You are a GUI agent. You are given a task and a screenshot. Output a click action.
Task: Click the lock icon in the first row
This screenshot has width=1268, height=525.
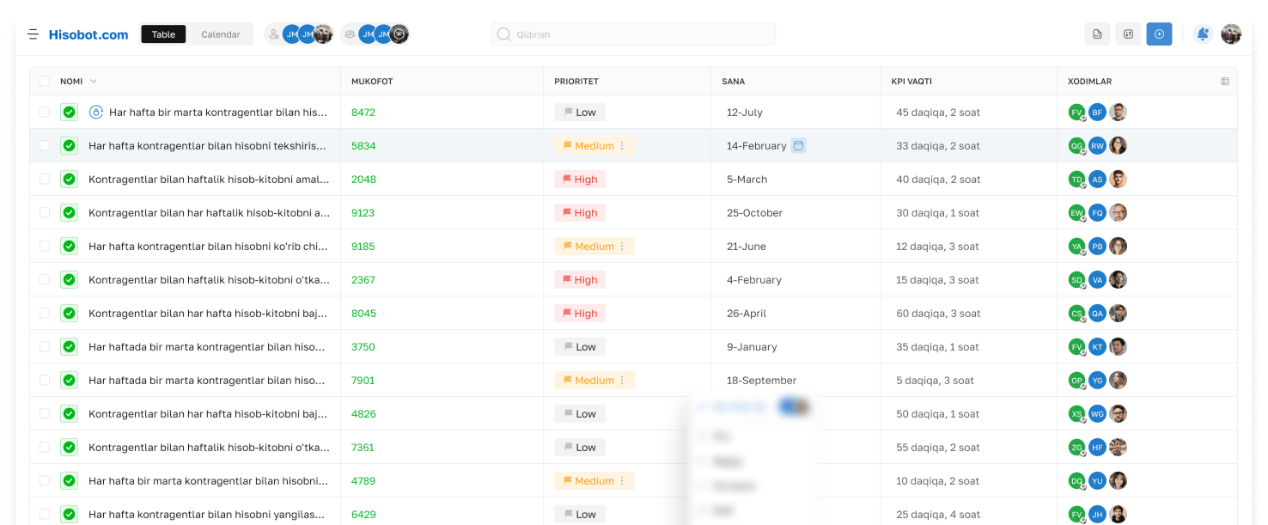[96, 113]
